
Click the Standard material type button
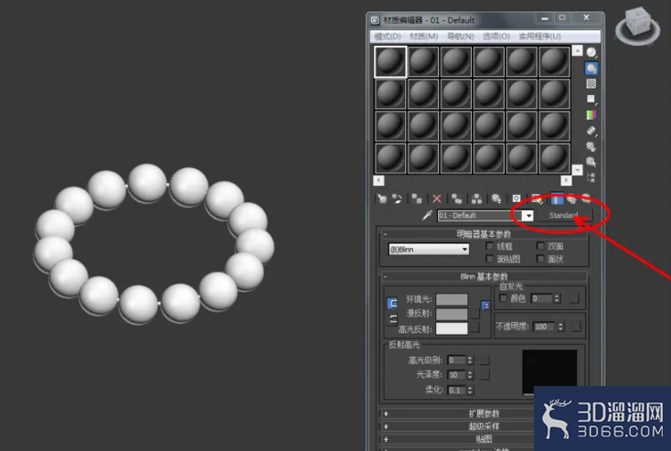click(564, 215)
